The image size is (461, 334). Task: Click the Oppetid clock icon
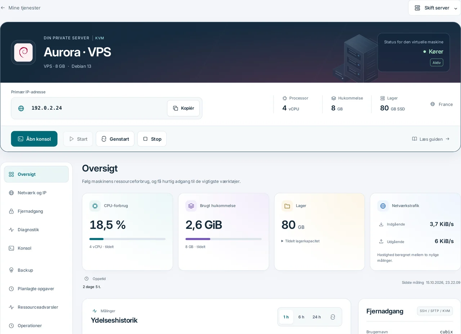[x=86, y=279]
